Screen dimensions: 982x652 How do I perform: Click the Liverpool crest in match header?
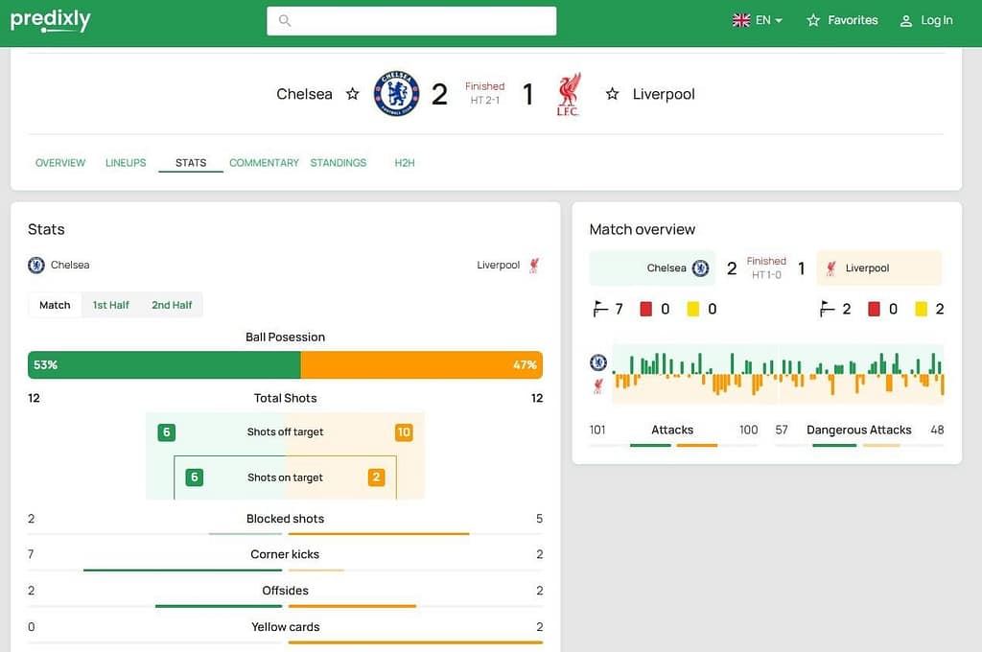pyautogui.click(x=568, y=94)
